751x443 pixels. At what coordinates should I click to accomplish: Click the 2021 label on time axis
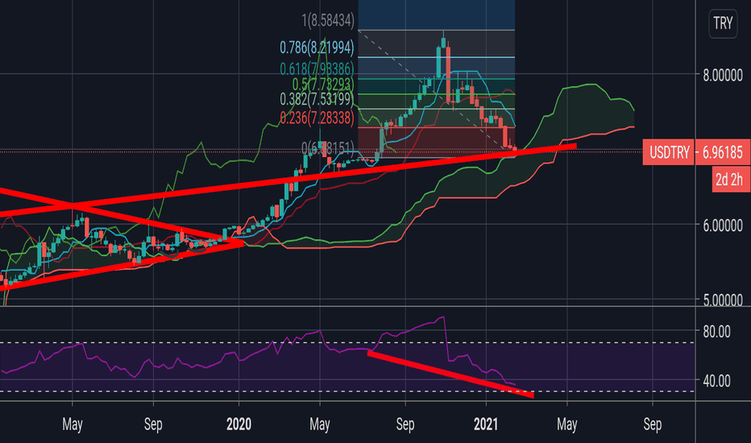point(486,424)
